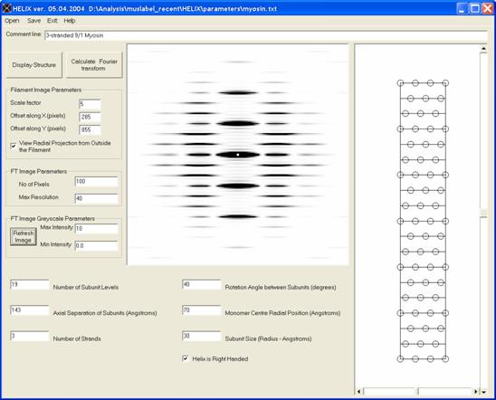Open the Help menu
The height and width of the screenshot is (400, 496).
tap(70, 21)
